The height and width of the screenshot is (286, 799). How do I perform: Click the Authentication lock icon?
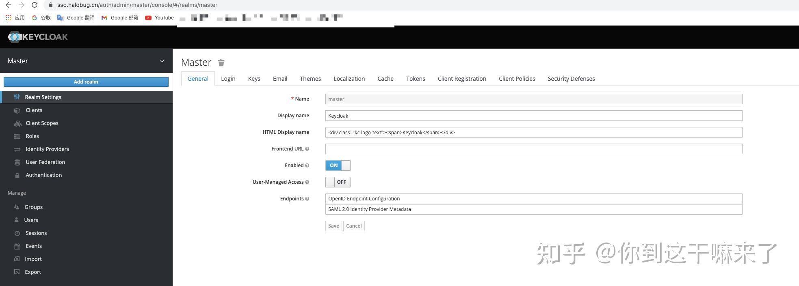pyautogui.click(x=17, y=175)
